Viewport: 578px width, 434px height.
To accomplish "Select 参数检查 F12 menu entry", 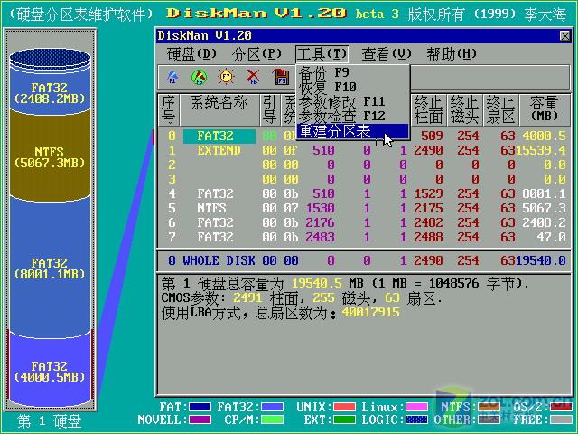I will coord(353,116).
